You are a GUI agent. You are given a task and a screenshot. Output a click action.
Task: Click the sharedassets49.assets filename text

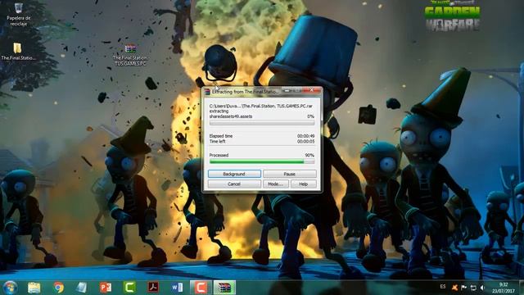click(231, 116)
